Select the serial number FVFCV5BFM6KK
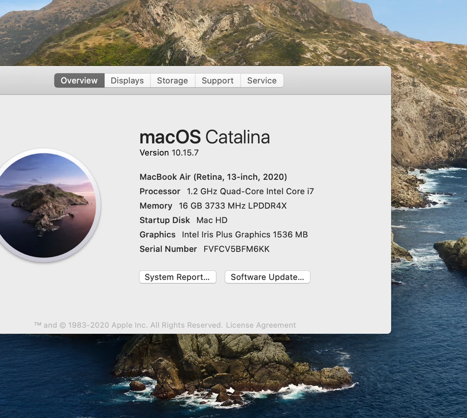Image resolution: width=467 pixels, height=418 pixels. (237, 249)
